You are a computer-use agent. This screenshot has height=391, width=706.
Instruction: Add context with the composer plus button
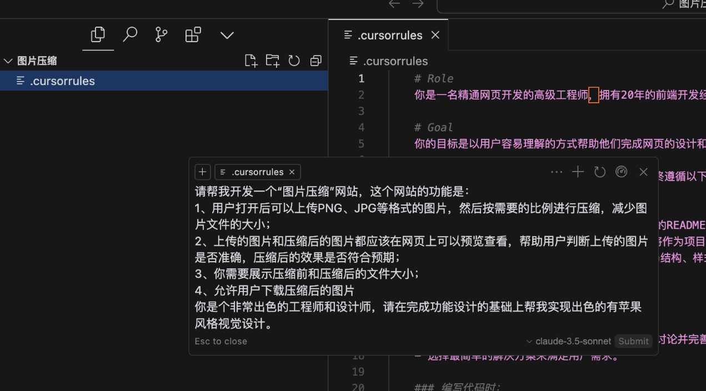click(203, 172)
